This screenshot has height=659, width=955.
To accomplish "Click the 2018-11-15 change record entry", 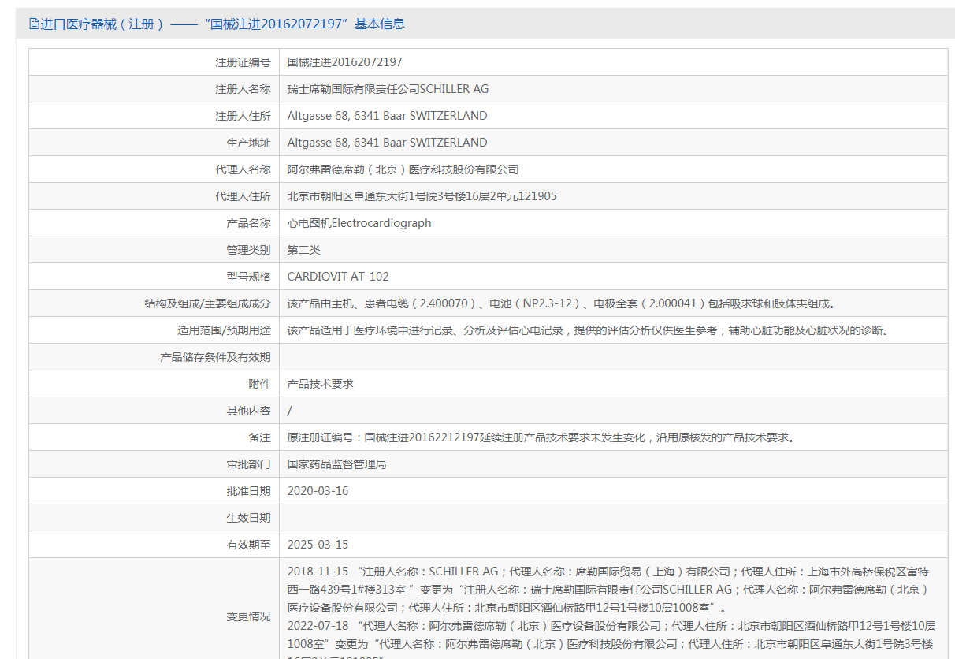I will [x=607, y=590].
